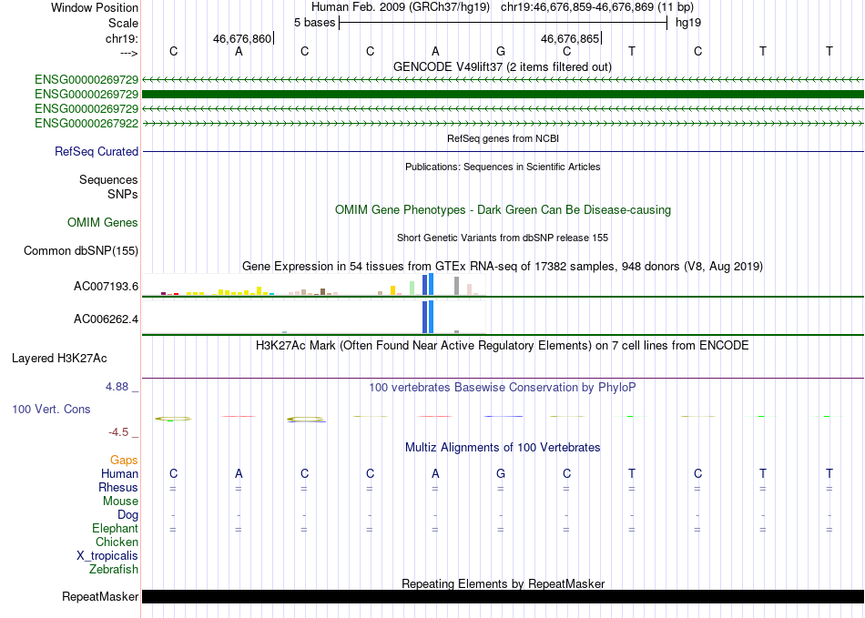Select the Layered H3K27Ac track label
The height and width of the screenshot is (618, 865).
59,359
